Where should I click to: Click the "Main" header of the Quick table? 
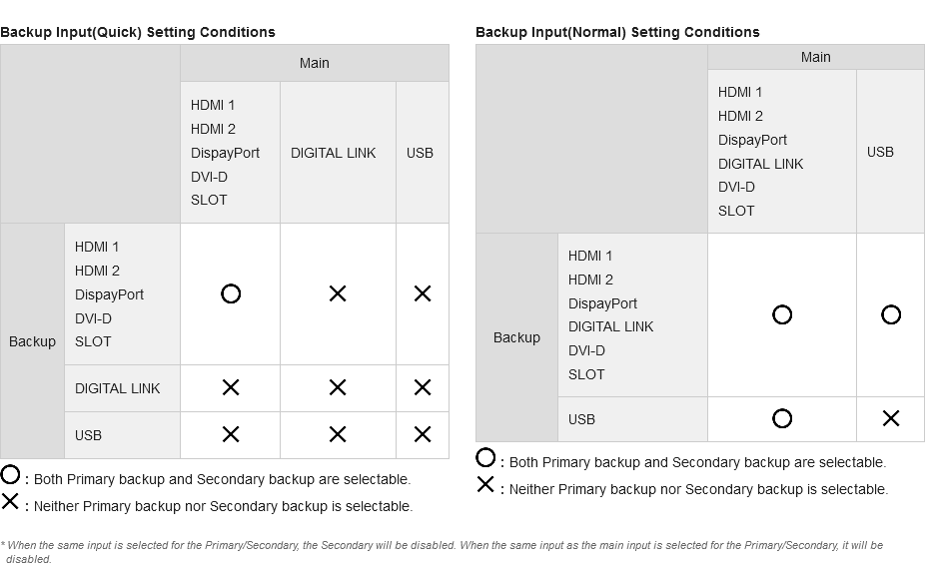(x=314, y=63)
